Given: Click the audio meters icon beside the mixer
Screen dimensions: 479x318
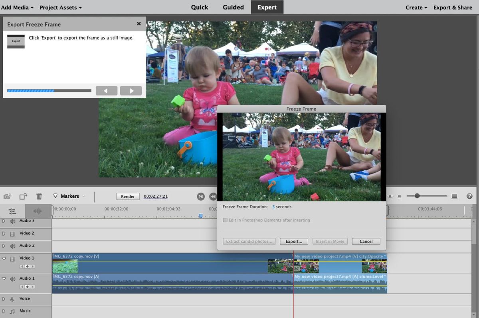Looking at the screenshot, I should point(38,211).
